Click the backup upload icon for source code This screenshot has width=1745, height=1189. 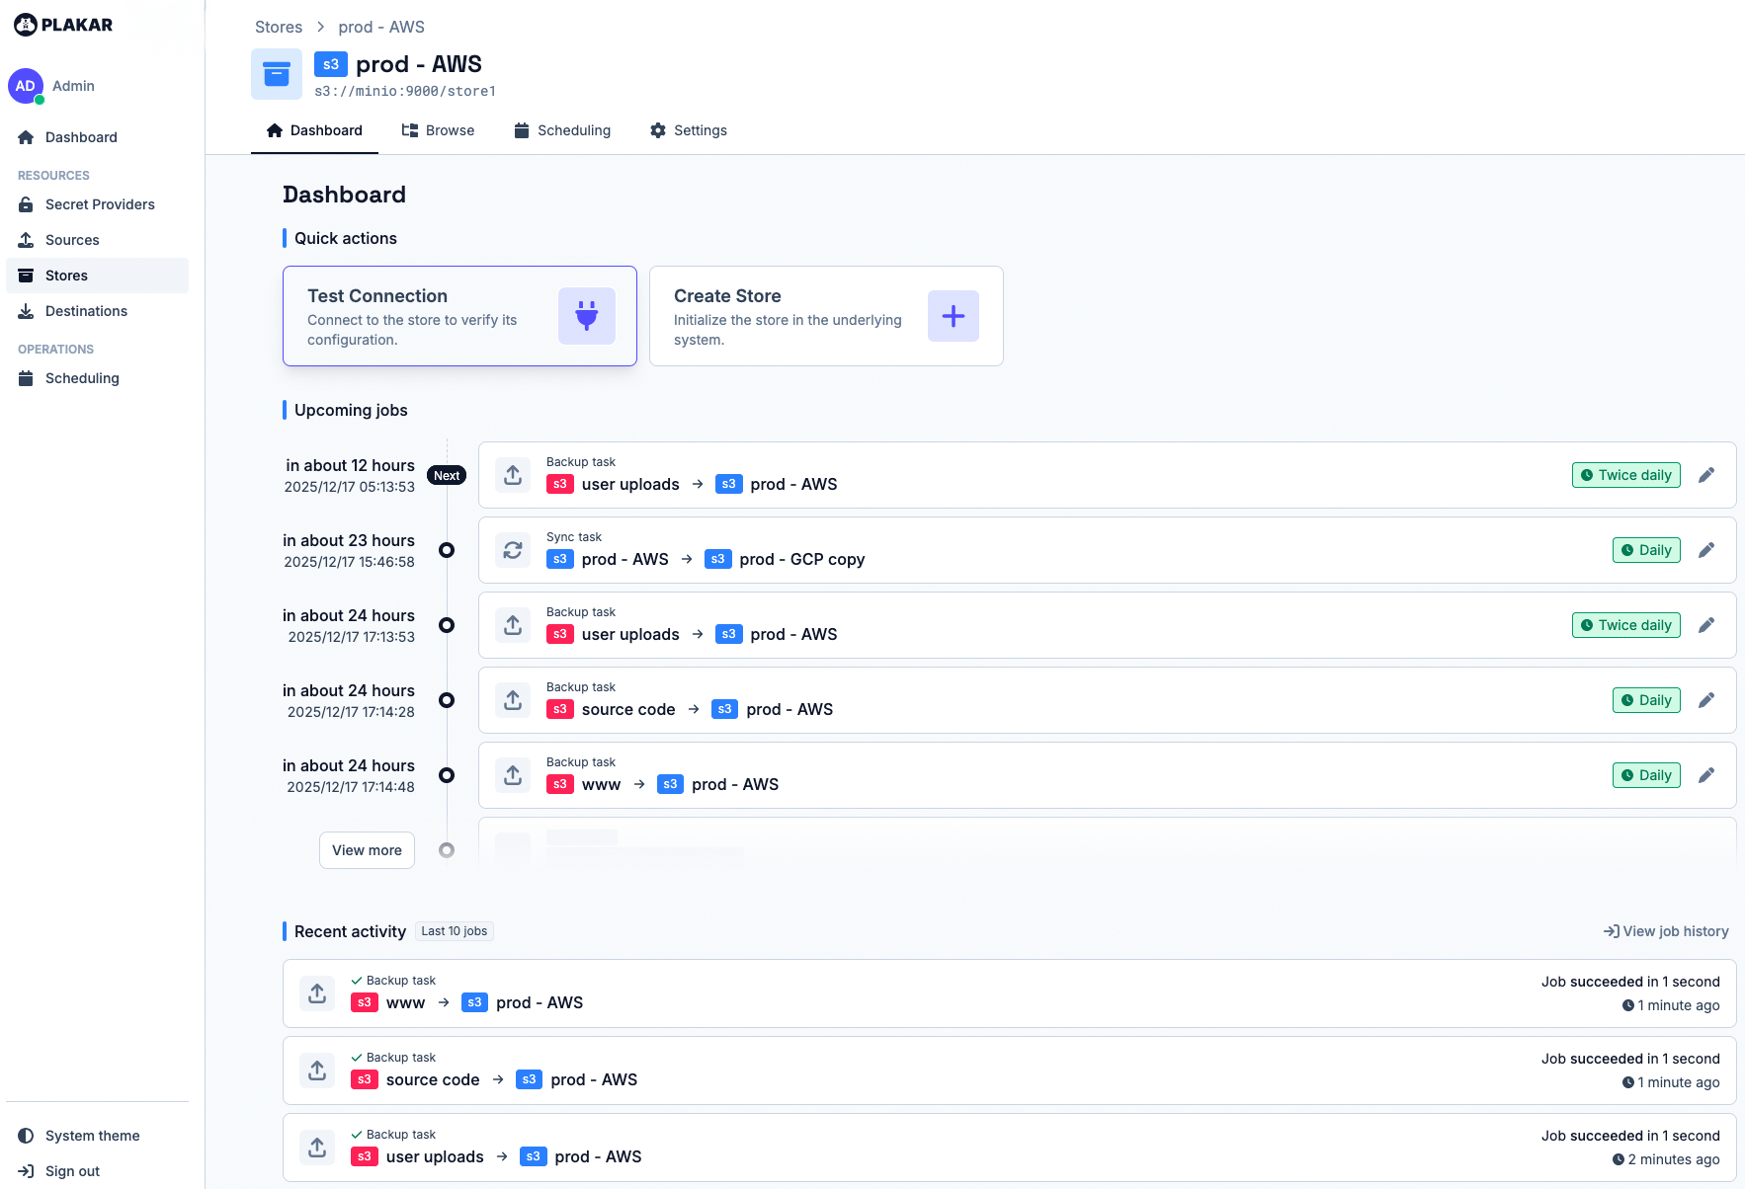(x=513, y=700)
